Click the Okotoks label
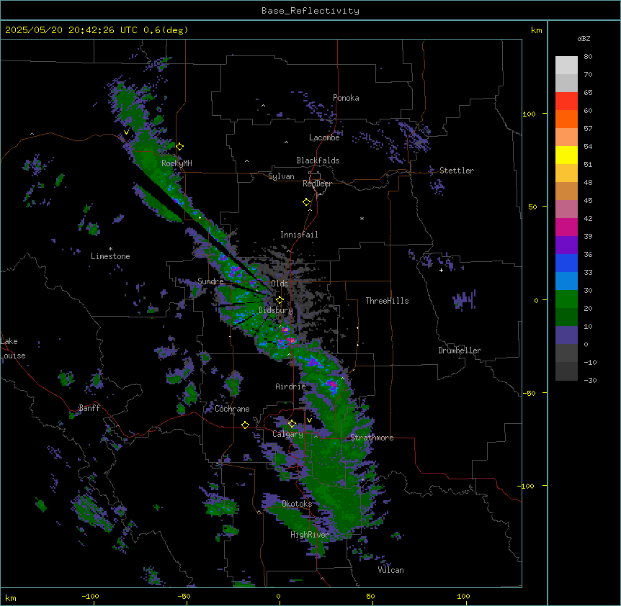The height and width of the screenshot is (606, 621). point(297,504)
